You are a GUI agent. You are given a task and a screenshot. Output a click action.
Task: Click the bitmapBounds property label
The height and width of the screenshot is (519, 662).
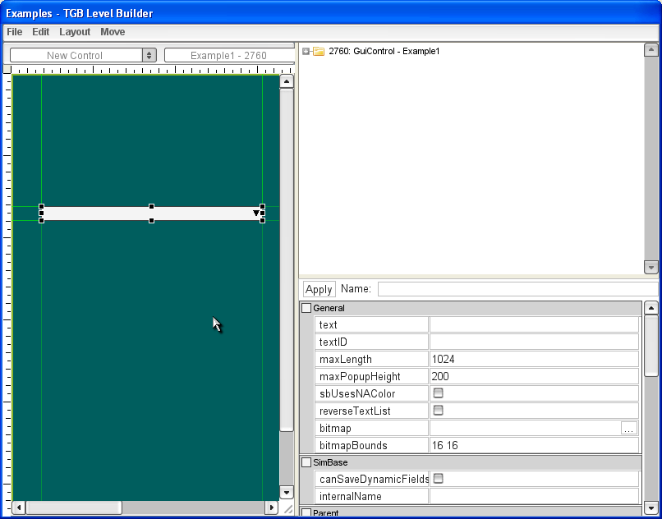353,446
